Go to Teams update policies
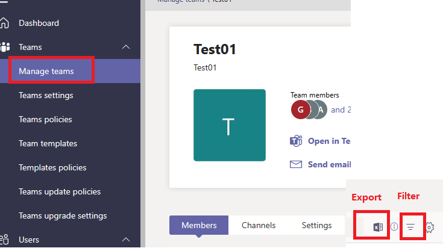This screenshot has width=443, height=251. pyautogui.click(x=60, y=192)
